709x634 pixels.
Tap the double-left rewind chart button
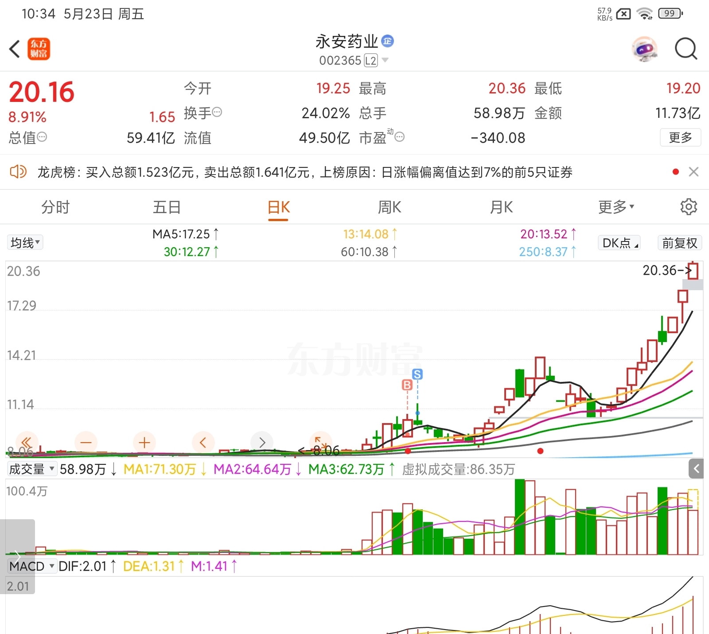[x=27, y=442]
